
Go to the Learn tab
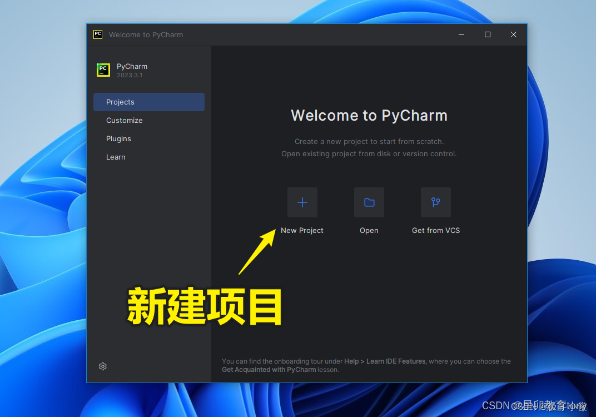click(149, 157)
